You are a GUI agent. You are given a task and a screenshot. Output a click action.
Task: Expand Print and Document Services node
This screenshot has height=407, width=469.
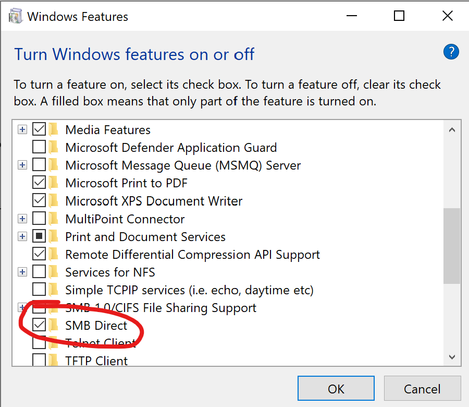tap(22, 236)
